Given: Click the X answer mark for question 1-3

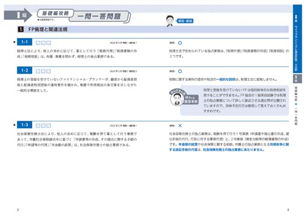Looking at the screenshot, I should (x=180, y=126).
